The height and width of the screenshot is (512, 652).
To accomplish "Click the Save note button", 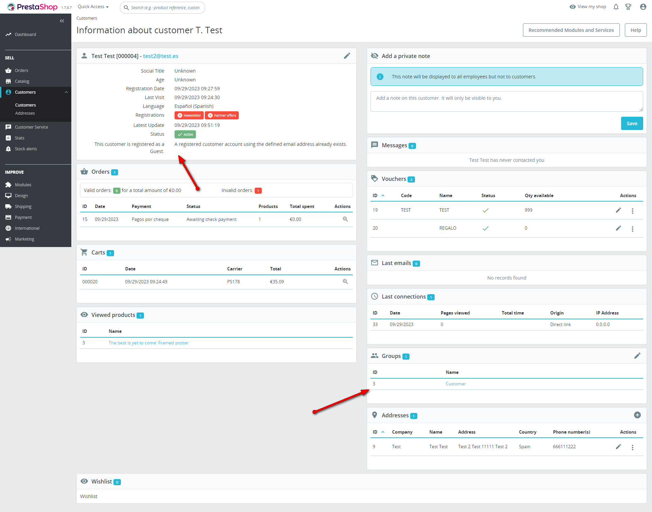I will pos(632,124).
